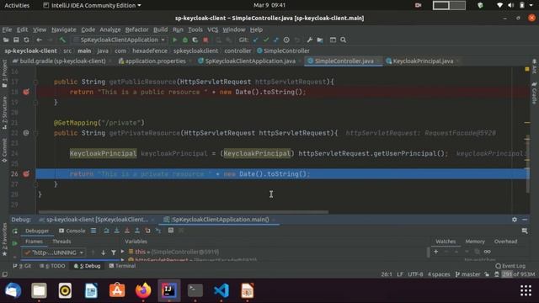
Task: Click Git Commit checkmark icon
Action: tap(266, 40)
